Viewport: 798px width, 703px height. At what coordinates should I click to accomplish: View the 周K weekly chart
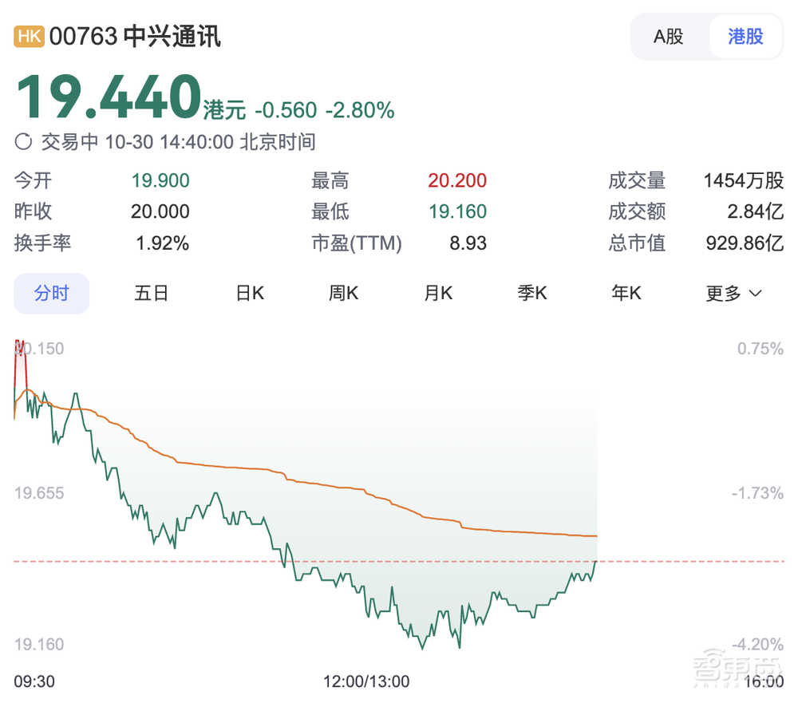click(x=343, y=293)
